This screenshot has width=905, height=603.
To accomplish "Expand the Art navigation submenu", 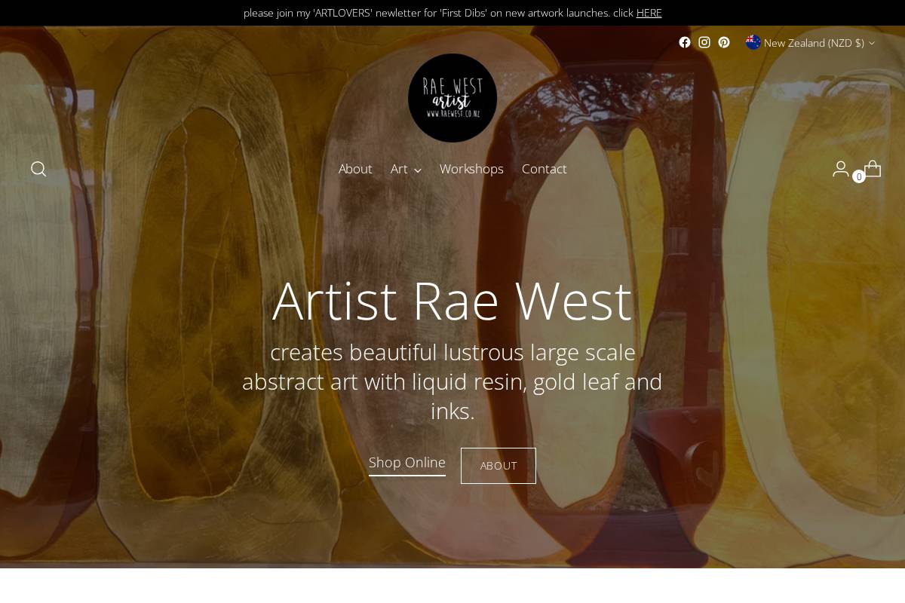I will pos(406,169).
